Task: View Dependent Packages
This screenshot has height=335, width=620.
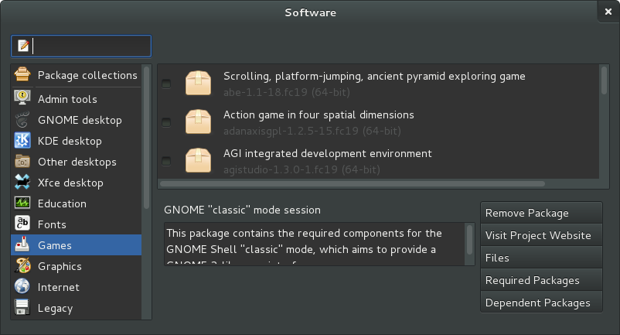Action: click(541, 303)
